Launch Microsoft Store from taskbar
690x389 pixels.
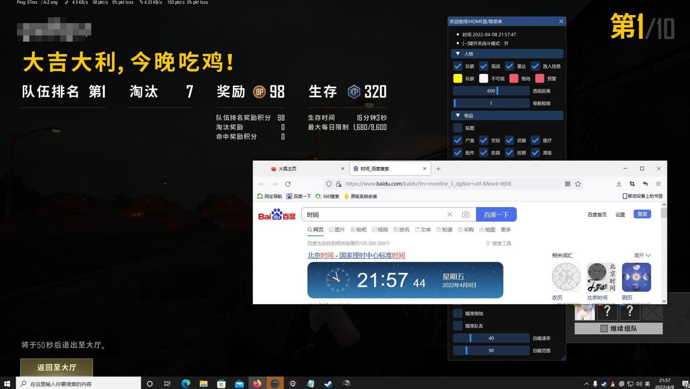[221, 383]
